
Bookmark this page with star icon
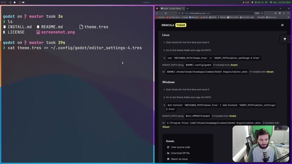[262, 13]
